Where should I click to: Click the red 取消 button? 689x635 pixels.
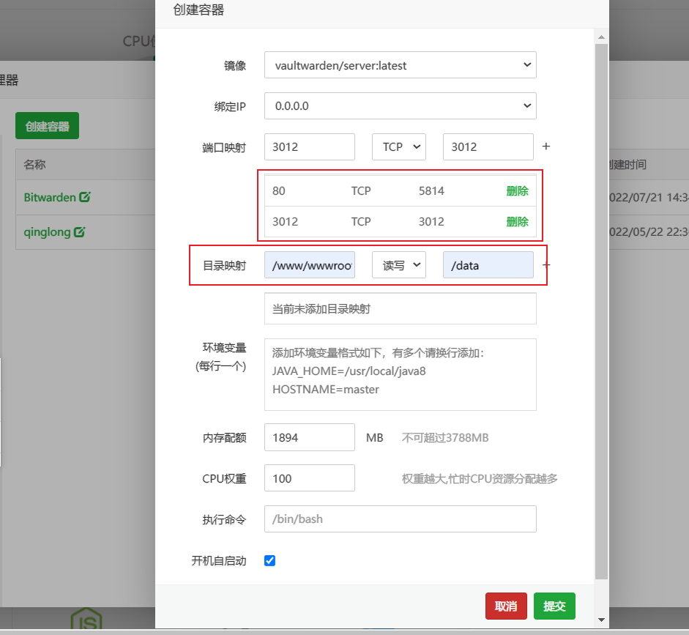(506, 606)
